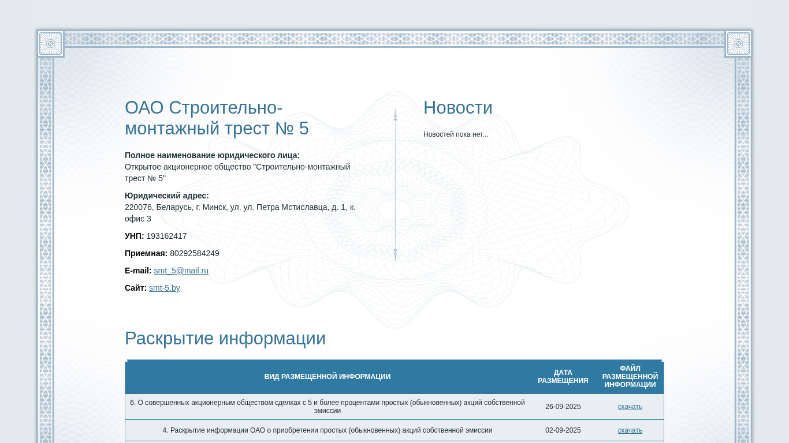This screenshot has height=443, width=789.
Task: Download the file dated 26-09-2025
Action: (630, 407)
